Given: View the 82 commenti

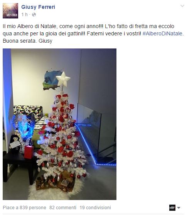Looking at the screenshot, I should click(x=63, y=208).
